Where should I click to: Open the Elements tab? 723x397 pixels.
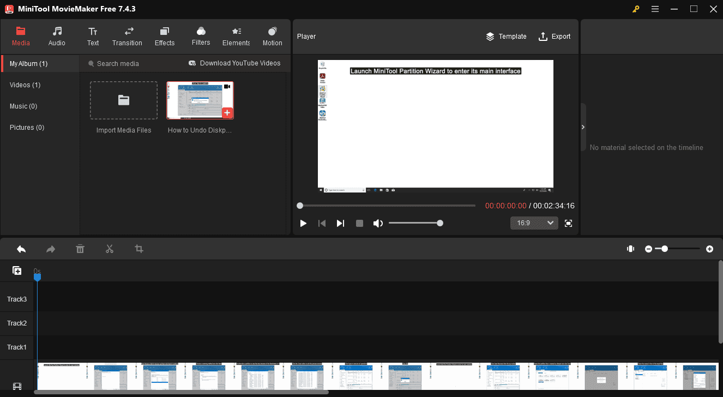(x=236, y=36)
